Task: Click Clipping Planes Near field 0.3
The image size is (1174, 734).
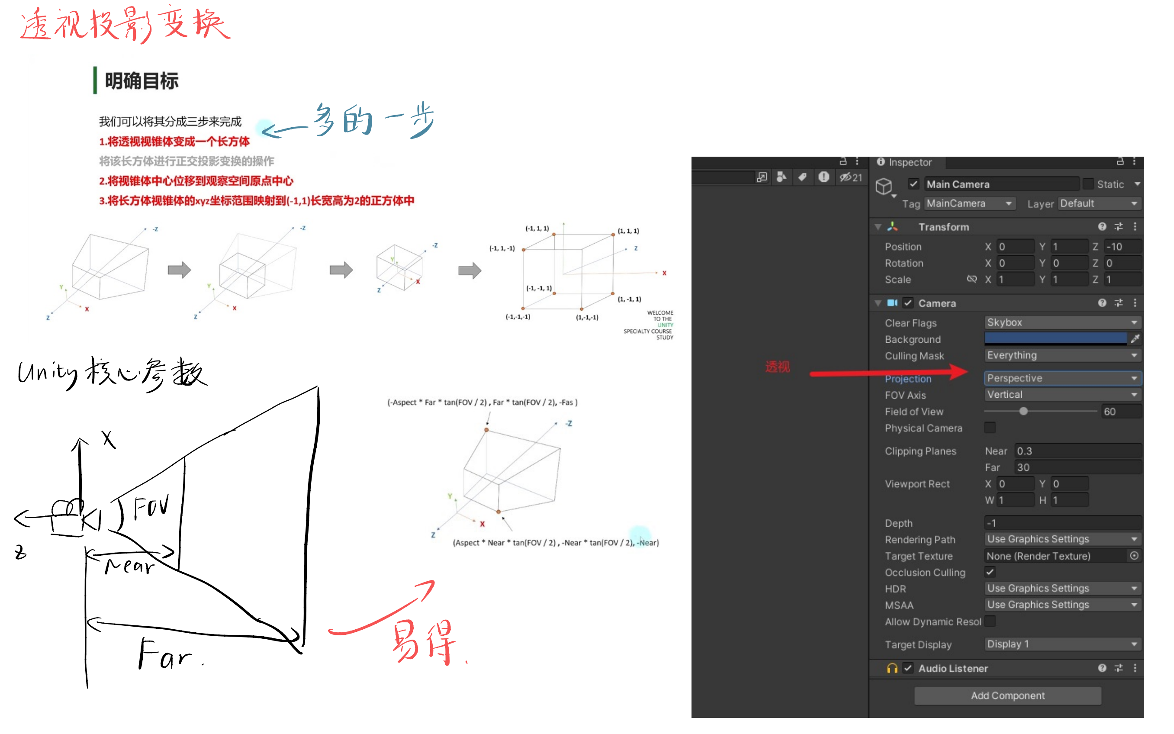Action: click(x=1077, y=451)
